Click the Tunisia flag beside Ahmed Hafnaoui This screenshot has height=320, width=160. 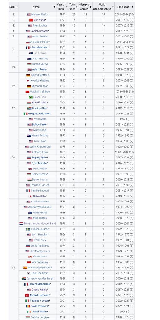(27, 295)
